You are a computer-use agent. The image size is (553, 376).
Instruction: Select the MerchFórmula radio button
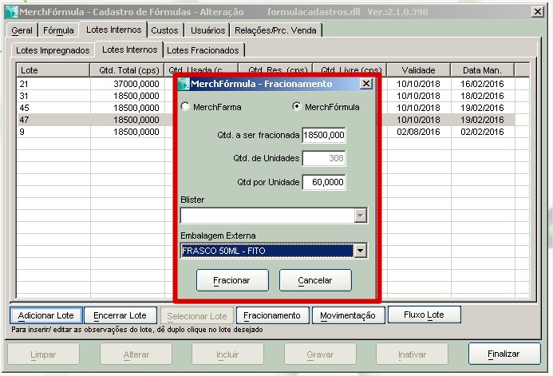297,106
